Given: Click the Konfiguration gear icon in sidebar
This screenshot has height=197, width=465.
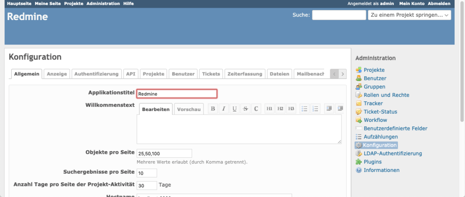Looking at the screenshot, I should pyautogui.click(x=359, y=145).
